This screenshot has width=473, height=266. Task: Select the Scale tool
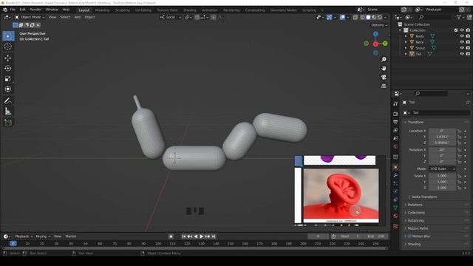8,79
